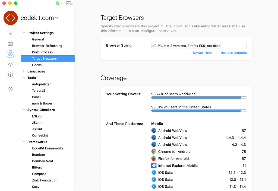Click the Restore Defaults link
The image size is (278, 191).
(233, 53)
